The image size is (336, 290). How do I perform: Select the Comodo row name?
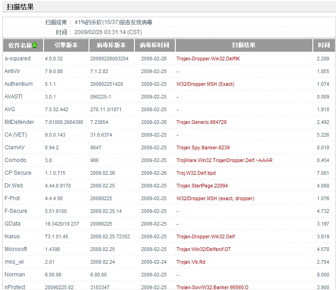[x=15, y=160]
